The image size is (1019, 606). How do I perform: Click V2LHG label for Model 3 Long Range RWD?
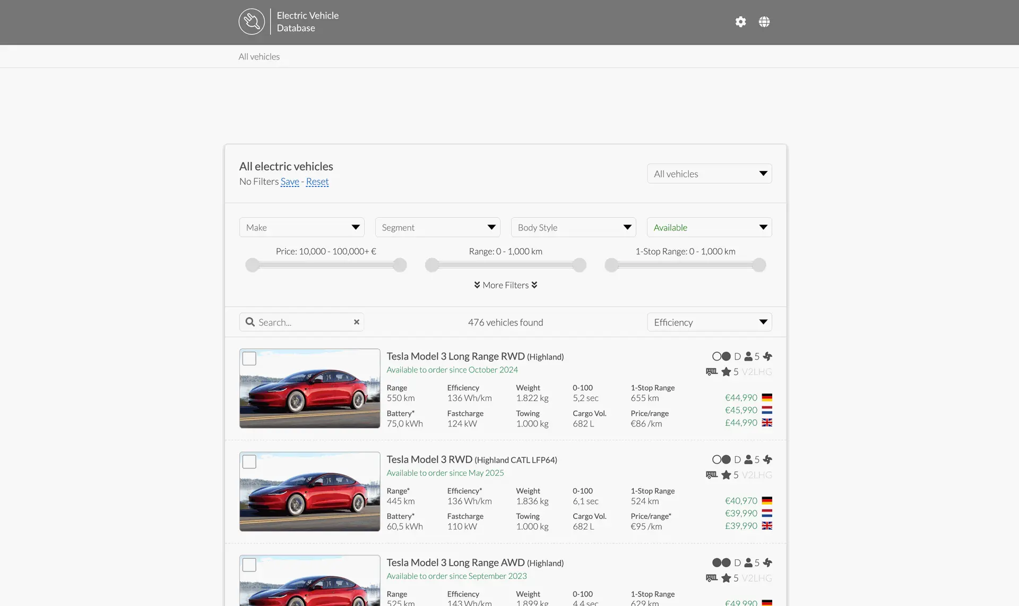[x=757, y=372]
